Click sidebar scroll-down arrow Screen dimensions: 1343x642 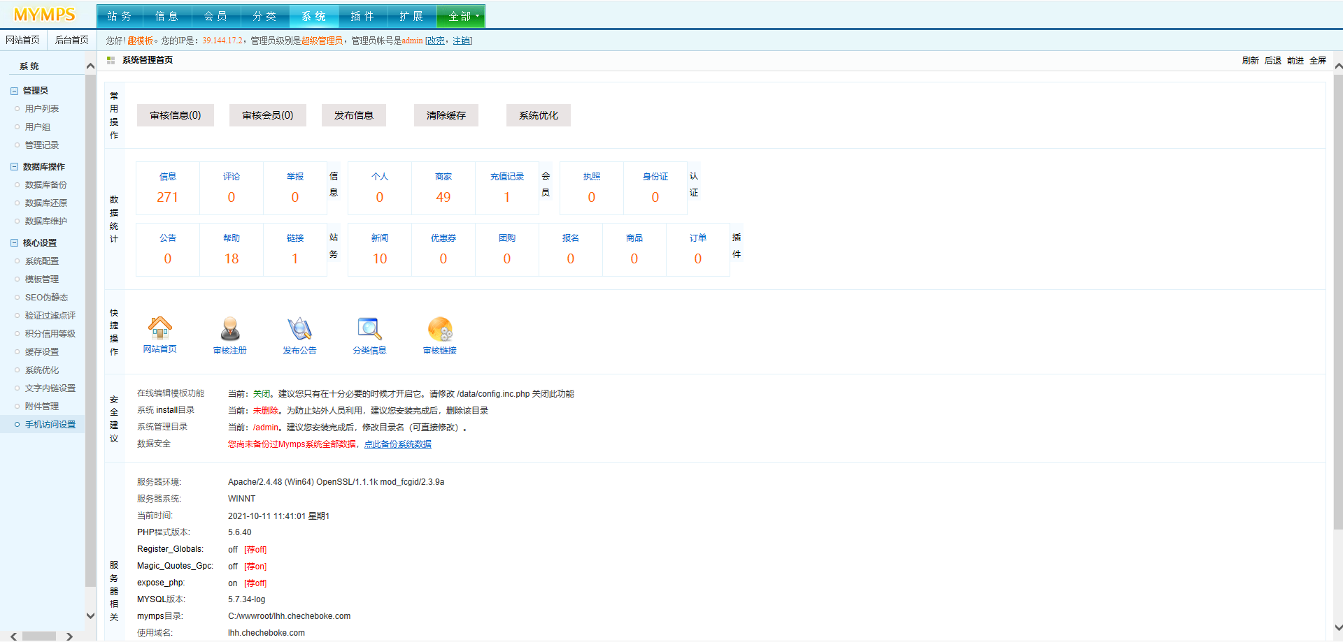[x=90, y=615]
